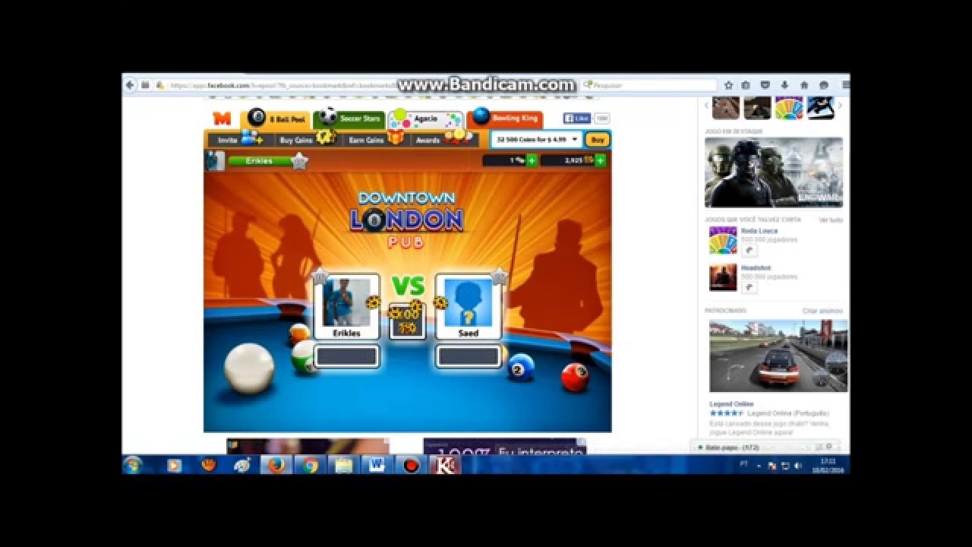This screenshot has width=972, height=547.
Task: Click green plus to add coins
Action: pyautogui.click(x=601, y=160)
